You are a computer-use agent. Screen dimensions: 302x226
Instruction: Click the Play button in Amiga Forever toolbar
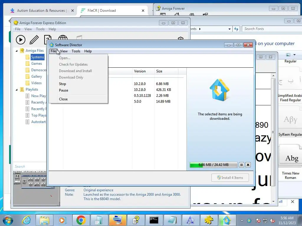point(21,40)
